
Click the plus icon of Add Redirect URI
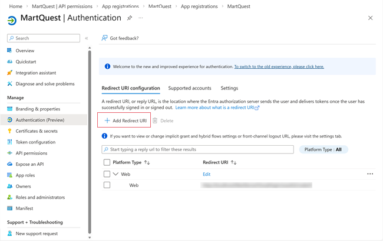(x=107, y=120)
